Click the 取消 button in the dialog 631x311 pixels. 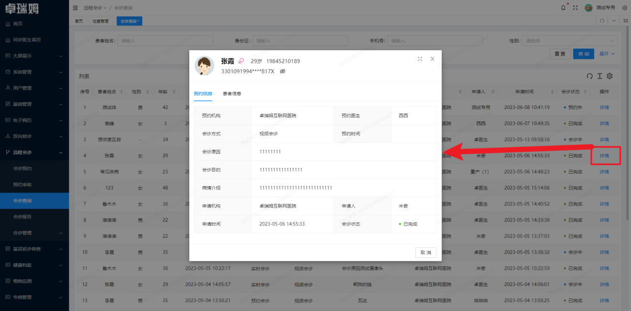pos(426,253)
